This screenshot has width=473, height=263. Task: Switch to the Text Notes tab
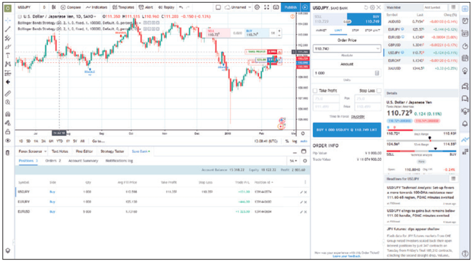click(x=60, y=151)
